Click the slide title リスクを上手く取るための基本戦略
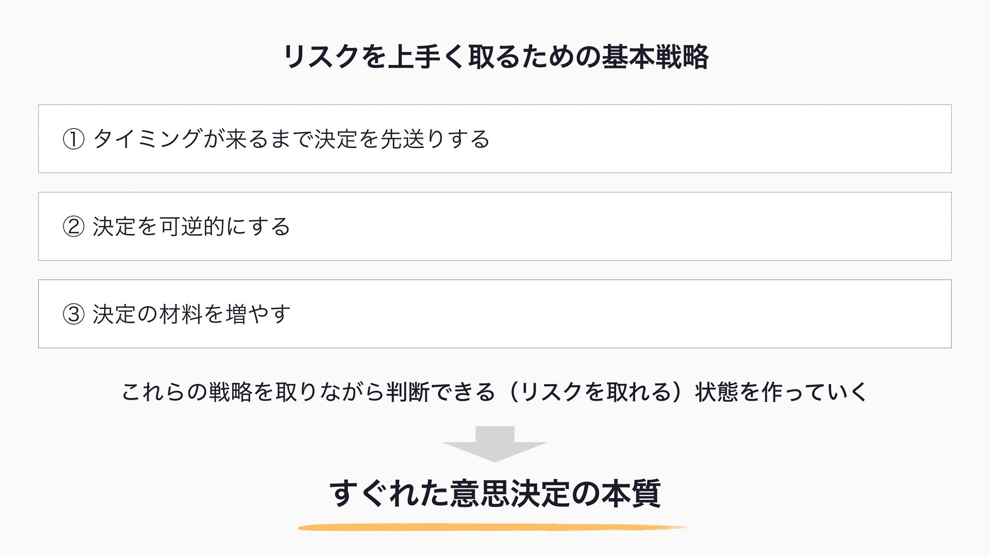 (495, 57)
